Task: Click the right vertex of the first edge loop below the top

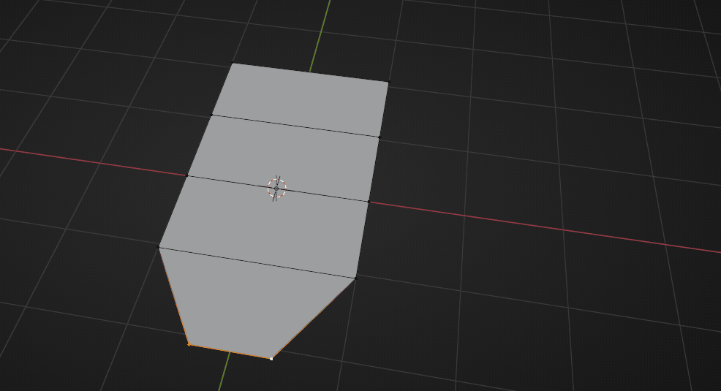Action: click(x=380, y=136)
